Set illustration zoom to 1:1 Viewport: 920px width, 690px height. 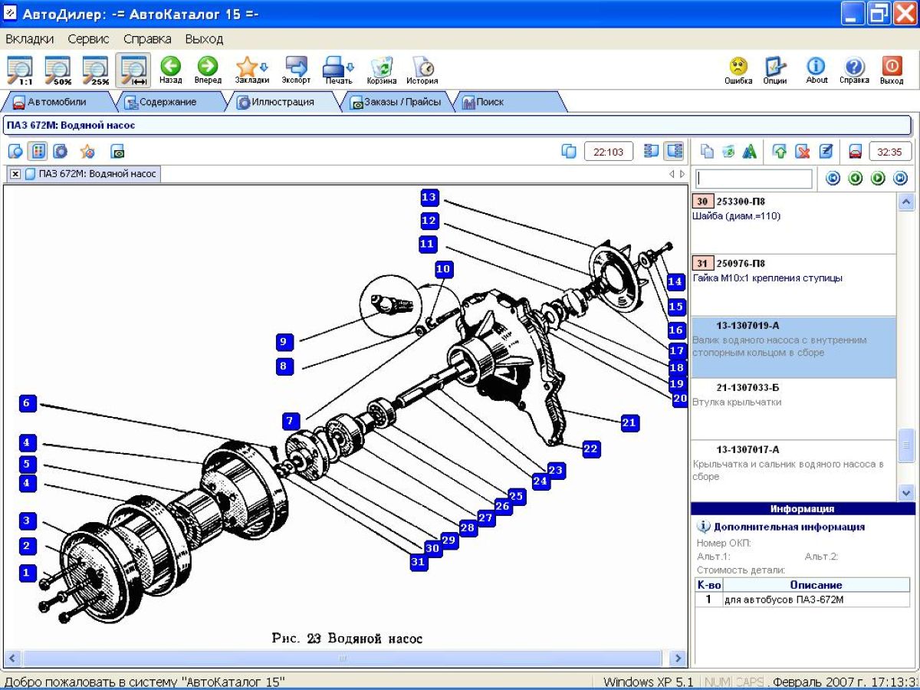click(20, 70)
